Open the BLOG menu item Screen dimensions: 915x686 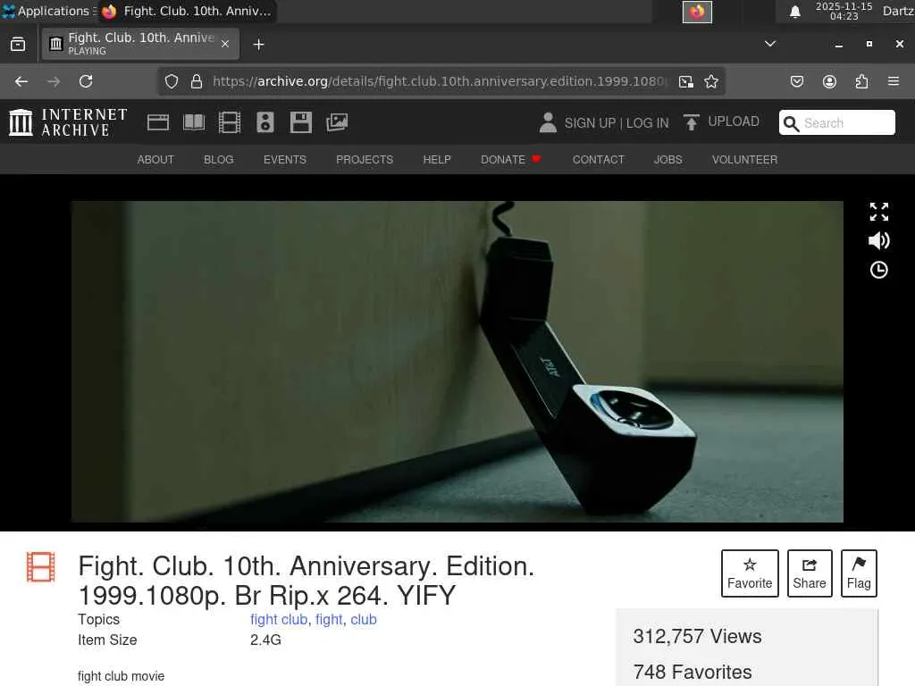(x=219, y=159)
